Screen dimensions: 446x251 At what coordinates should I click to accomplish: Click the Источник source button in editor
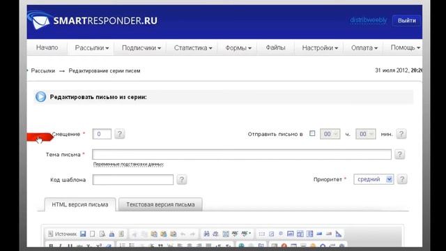pos(62,234)
